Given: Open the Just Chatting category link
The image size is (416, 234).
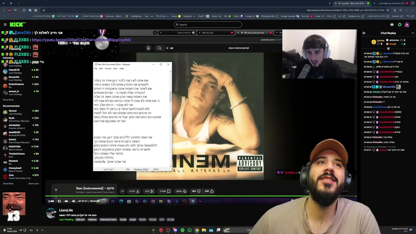Looking at the screenshot, I should pyautogui.click(x=66, y=220).
